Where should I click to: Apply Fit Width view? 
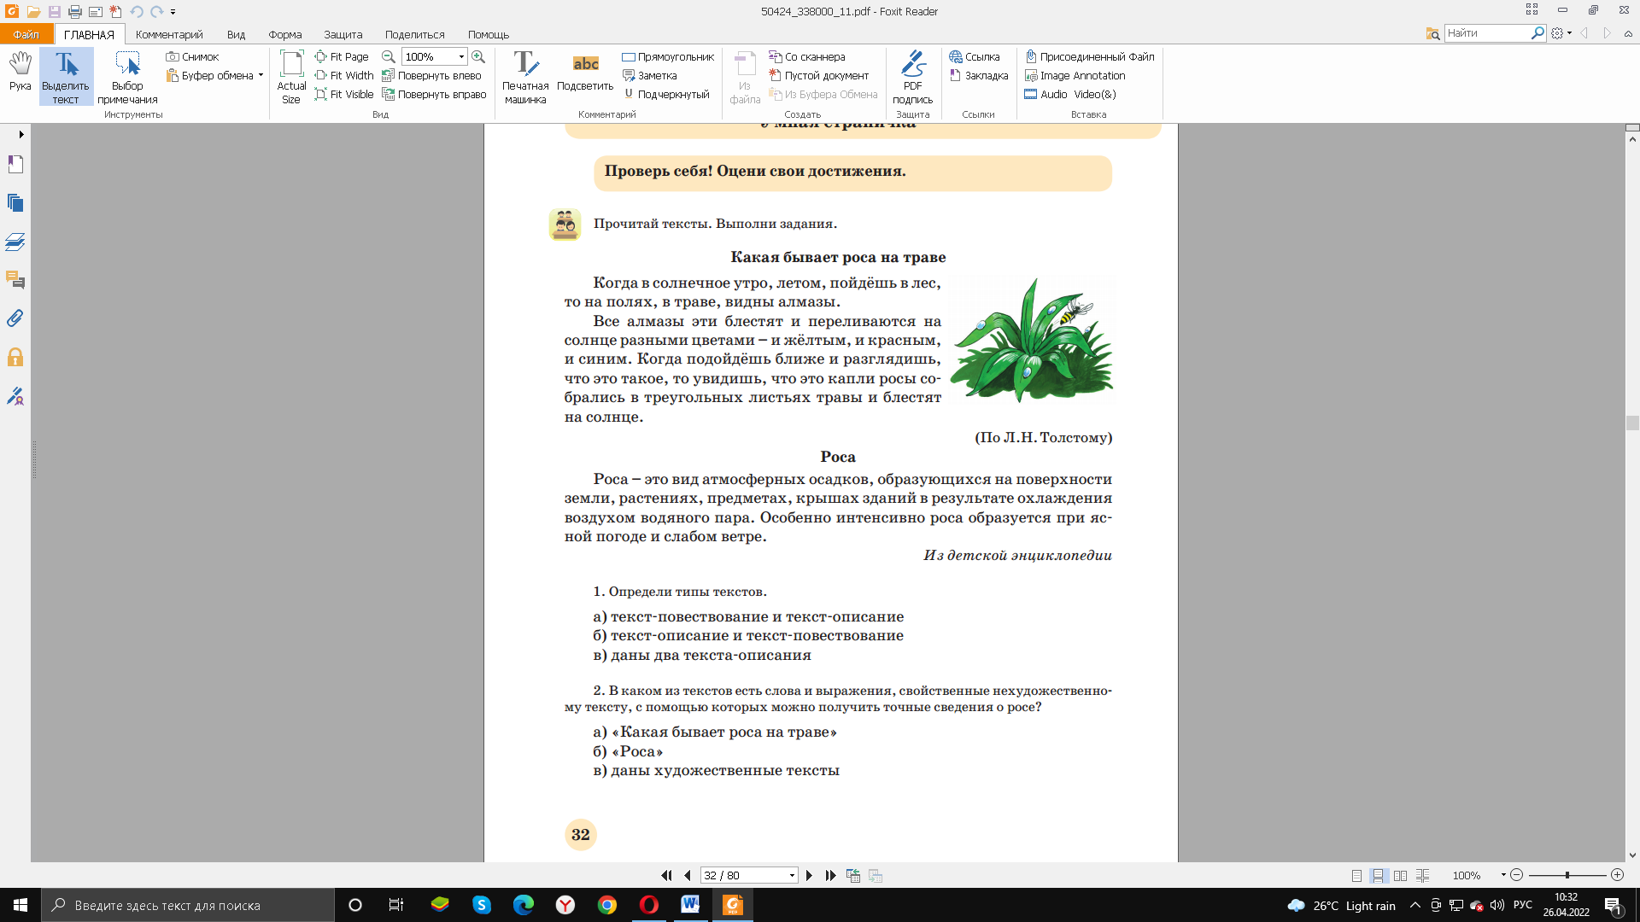pos(343,75)
